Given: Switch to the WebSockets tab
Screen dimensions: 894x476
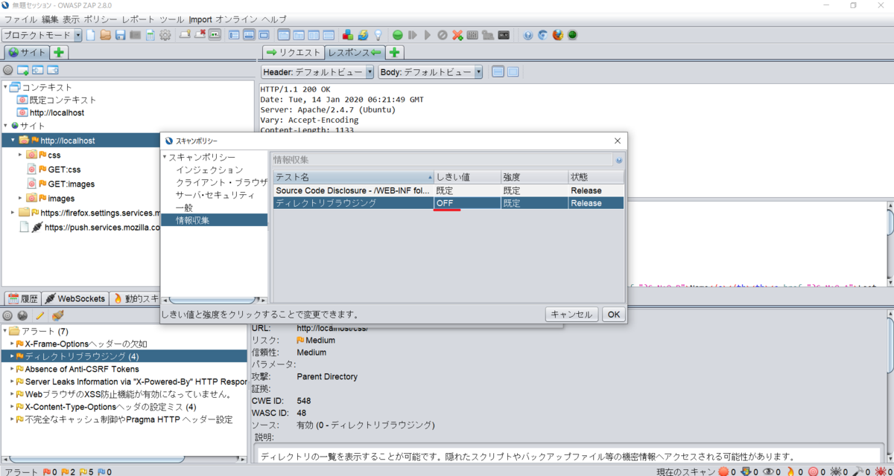Looking at the screenshot, I should [x=74, y=298].
